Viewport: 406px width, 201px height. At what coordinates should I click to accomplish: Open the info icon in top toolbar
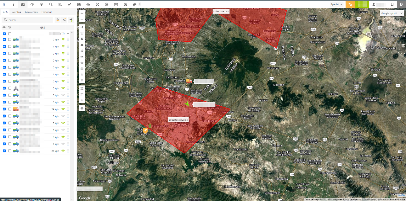pyautogui.click(x=14, y=4)
